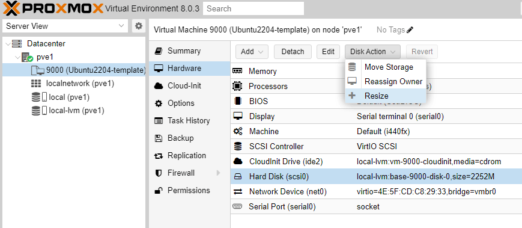Click the Memory chip icon in hardware list
The width and height of the screenshot is (522, 228).
237,71
